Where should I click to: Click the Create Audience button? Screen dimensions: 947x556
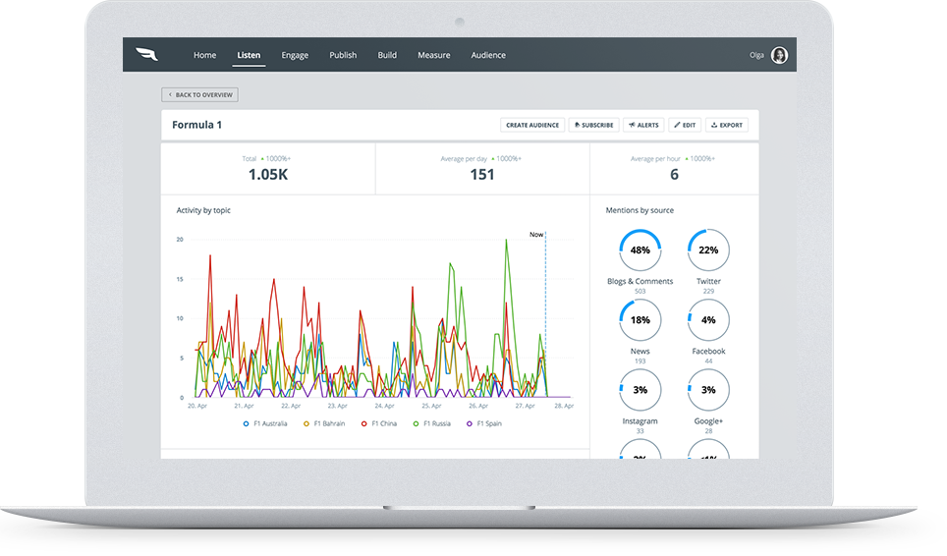[532, 125]
